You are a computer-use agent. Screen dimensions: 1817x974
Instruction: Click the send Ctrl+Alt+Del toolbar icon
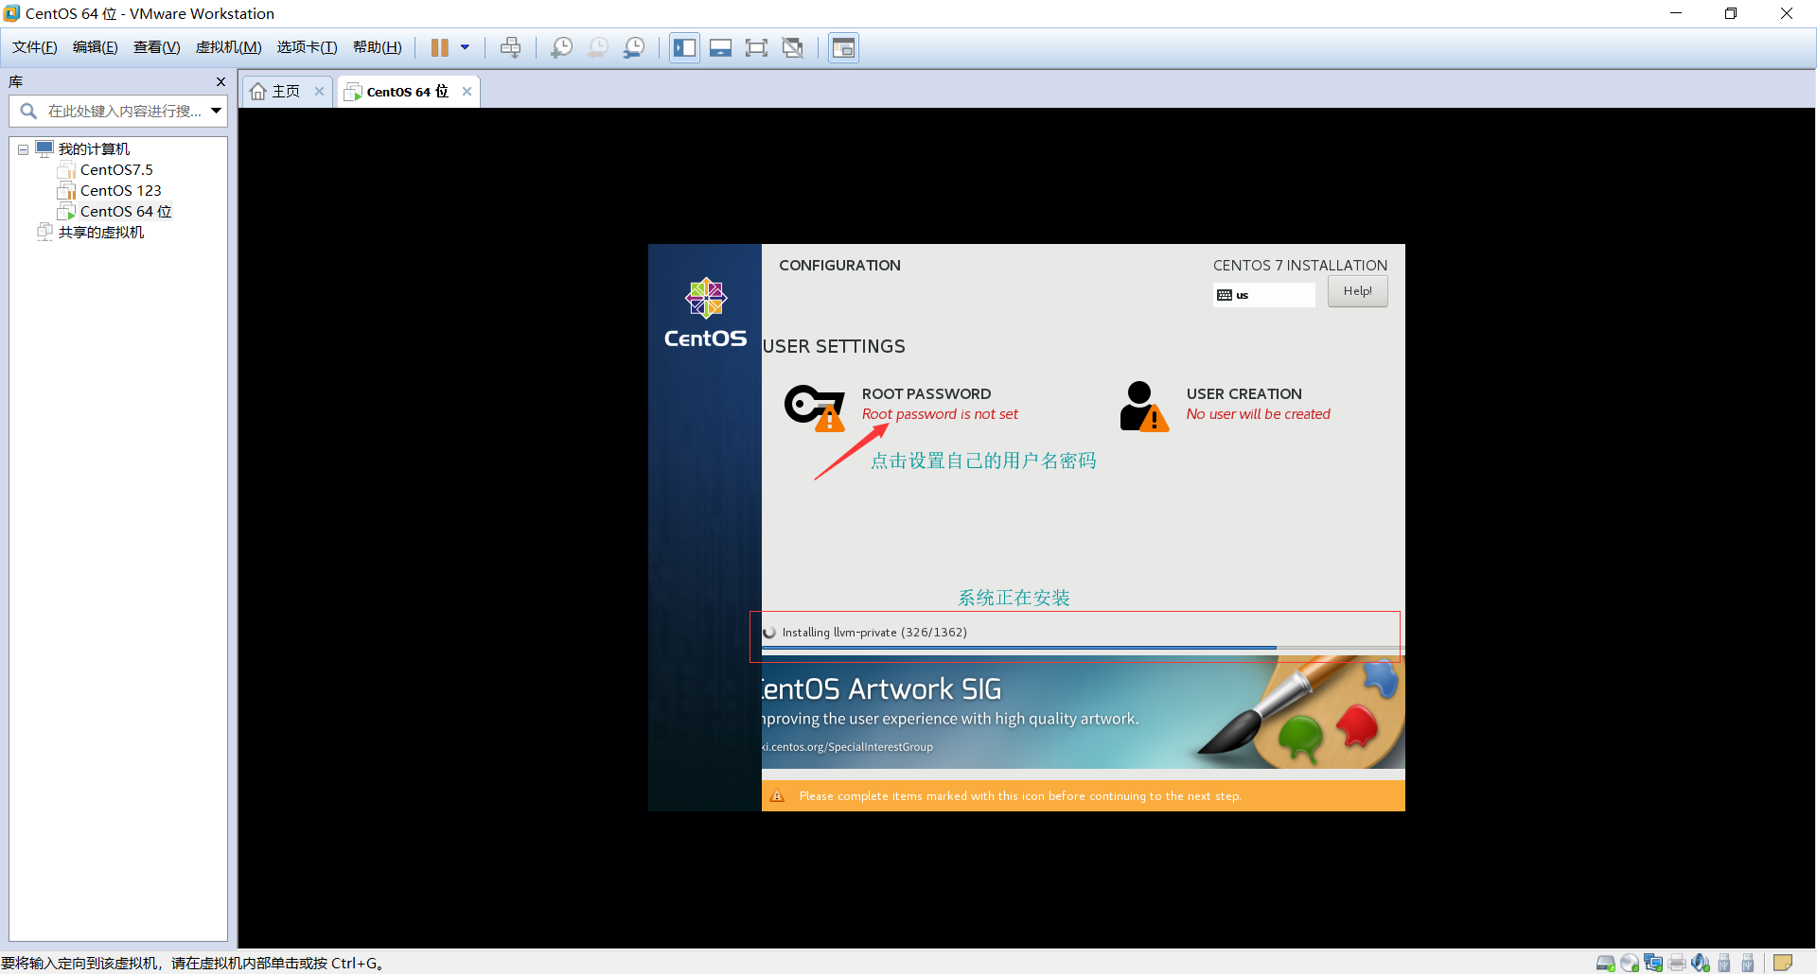(x=511, y=47)
